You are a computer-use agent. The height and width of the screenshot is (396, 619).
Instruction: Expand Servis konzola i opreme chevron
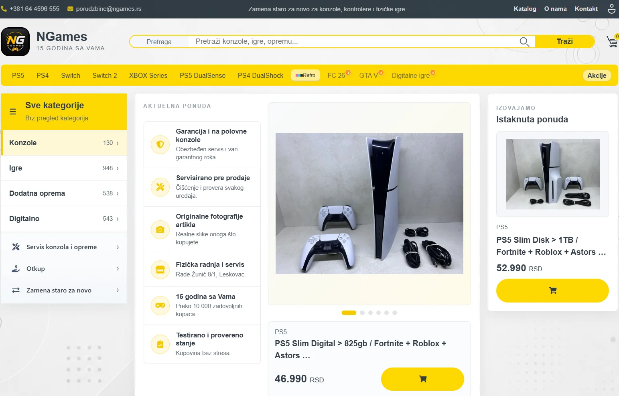[x=118, y=247]
